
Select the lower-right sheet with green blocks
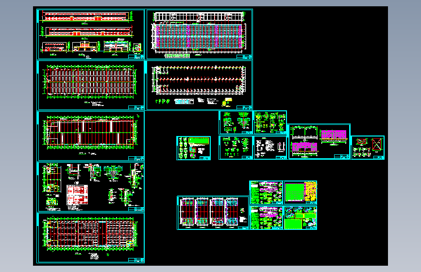tap(301, 218)
